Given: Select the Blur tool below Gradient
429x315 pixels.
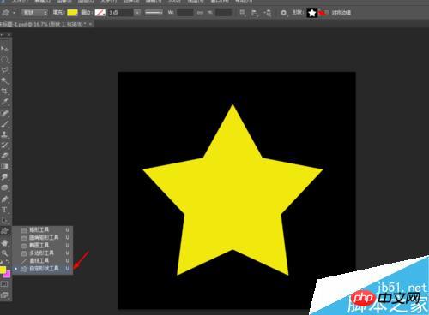Looking at the screenshot, I should [4, 177].
